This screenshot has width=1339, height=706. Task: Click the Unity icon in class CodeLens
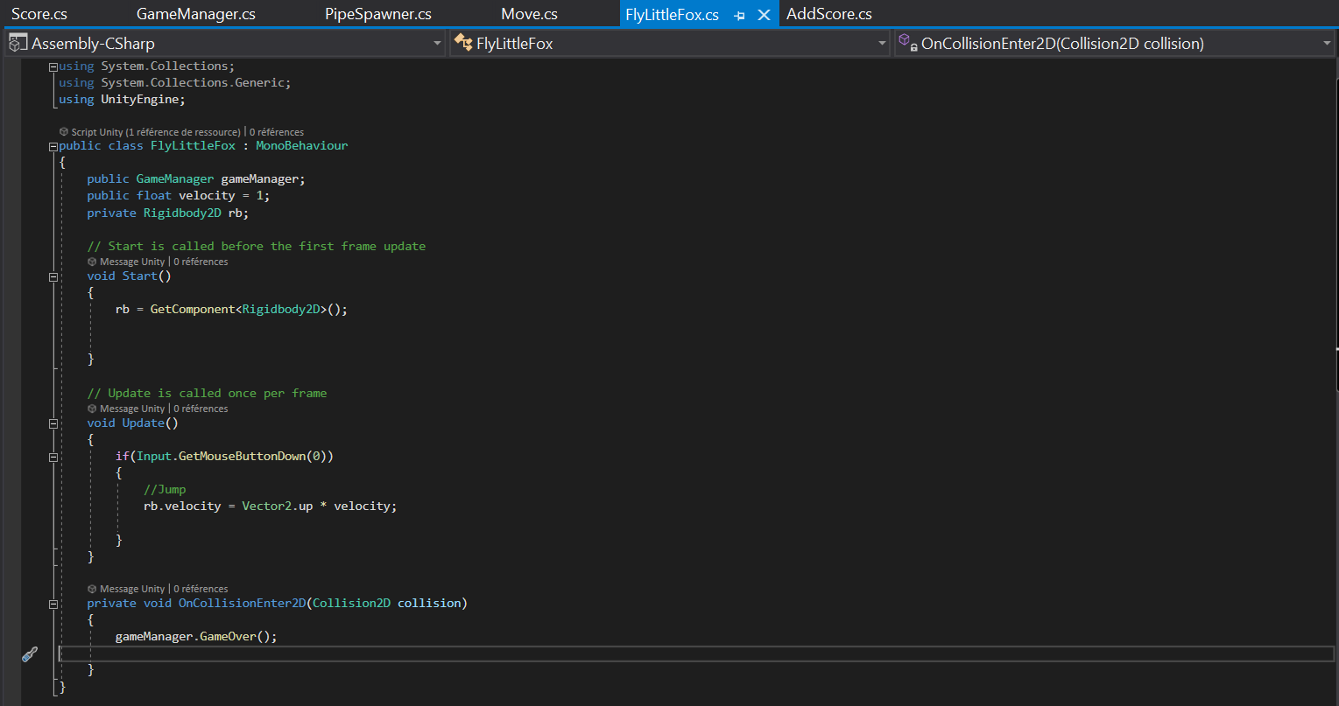[x=64, y=132]
